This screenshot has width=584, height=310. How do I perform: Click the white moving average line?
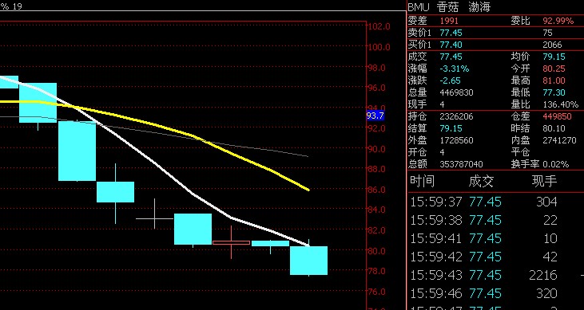click(x=157, y=163)
